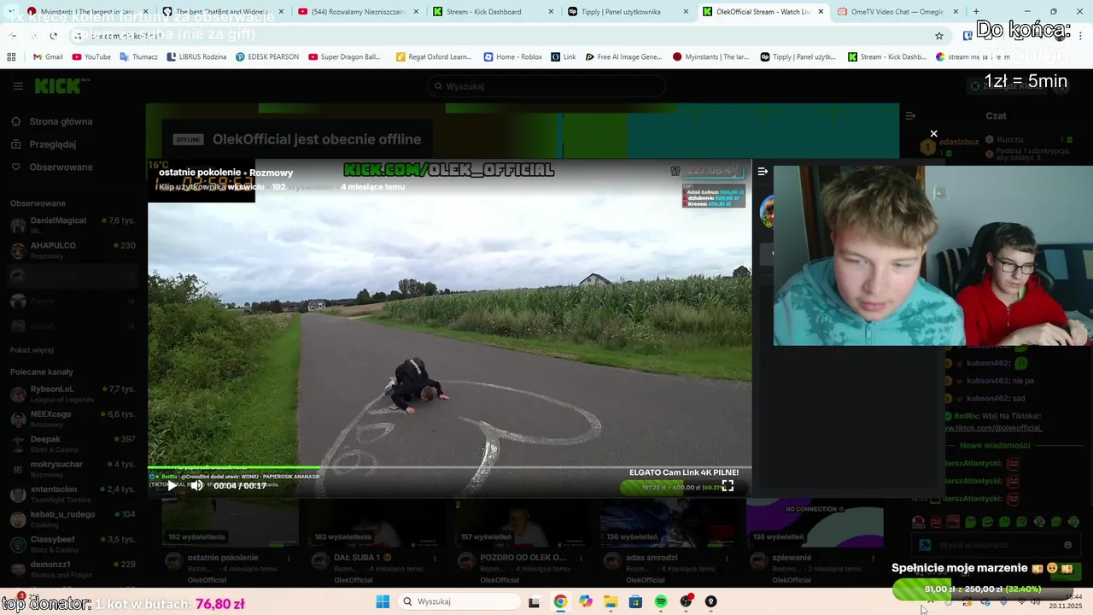Open the Kick sidebar hamburger menu
This screenshot has width=1093, height=615.
(x=18, y=86)
